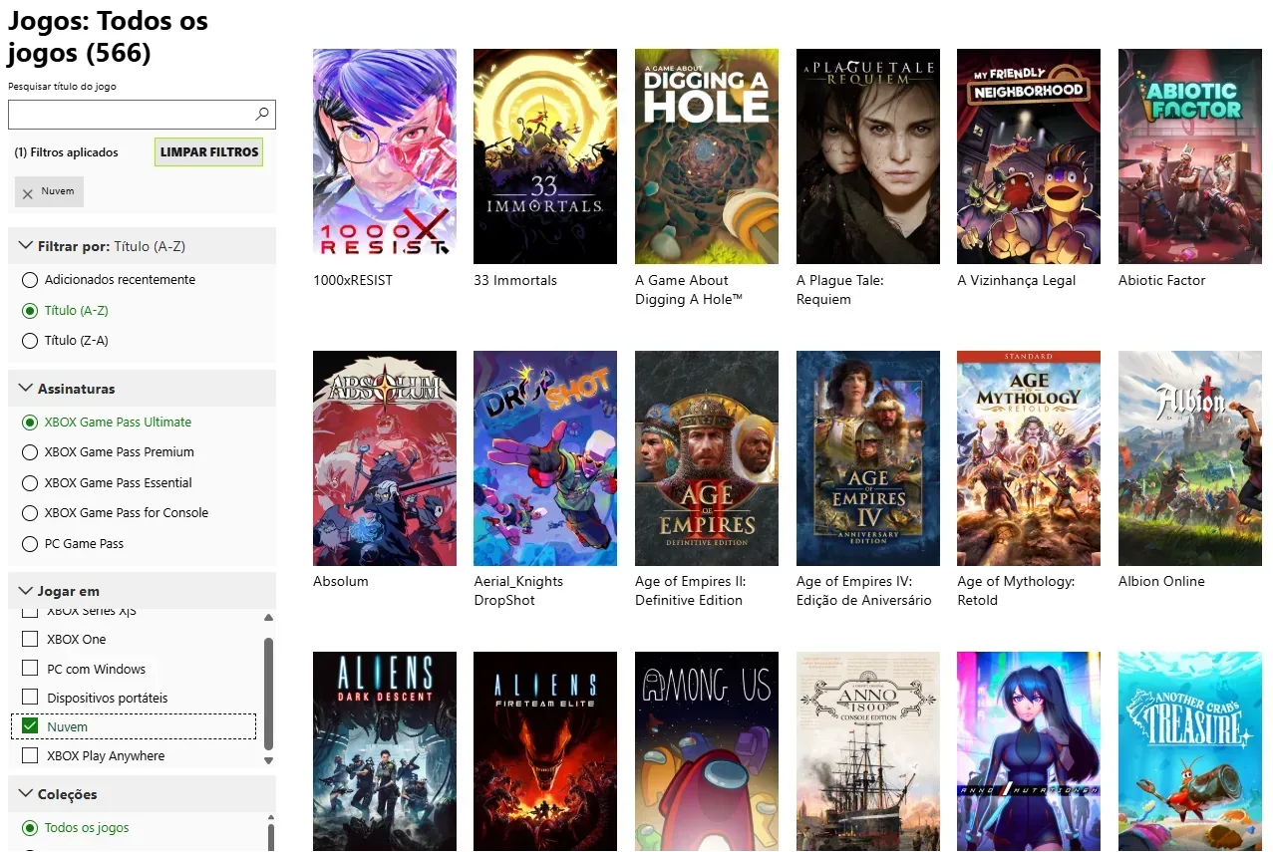Screen dimensions: 1273x852
Task: Open the Anno: Mutationem cover
Action: click(x=1029, y=751)
